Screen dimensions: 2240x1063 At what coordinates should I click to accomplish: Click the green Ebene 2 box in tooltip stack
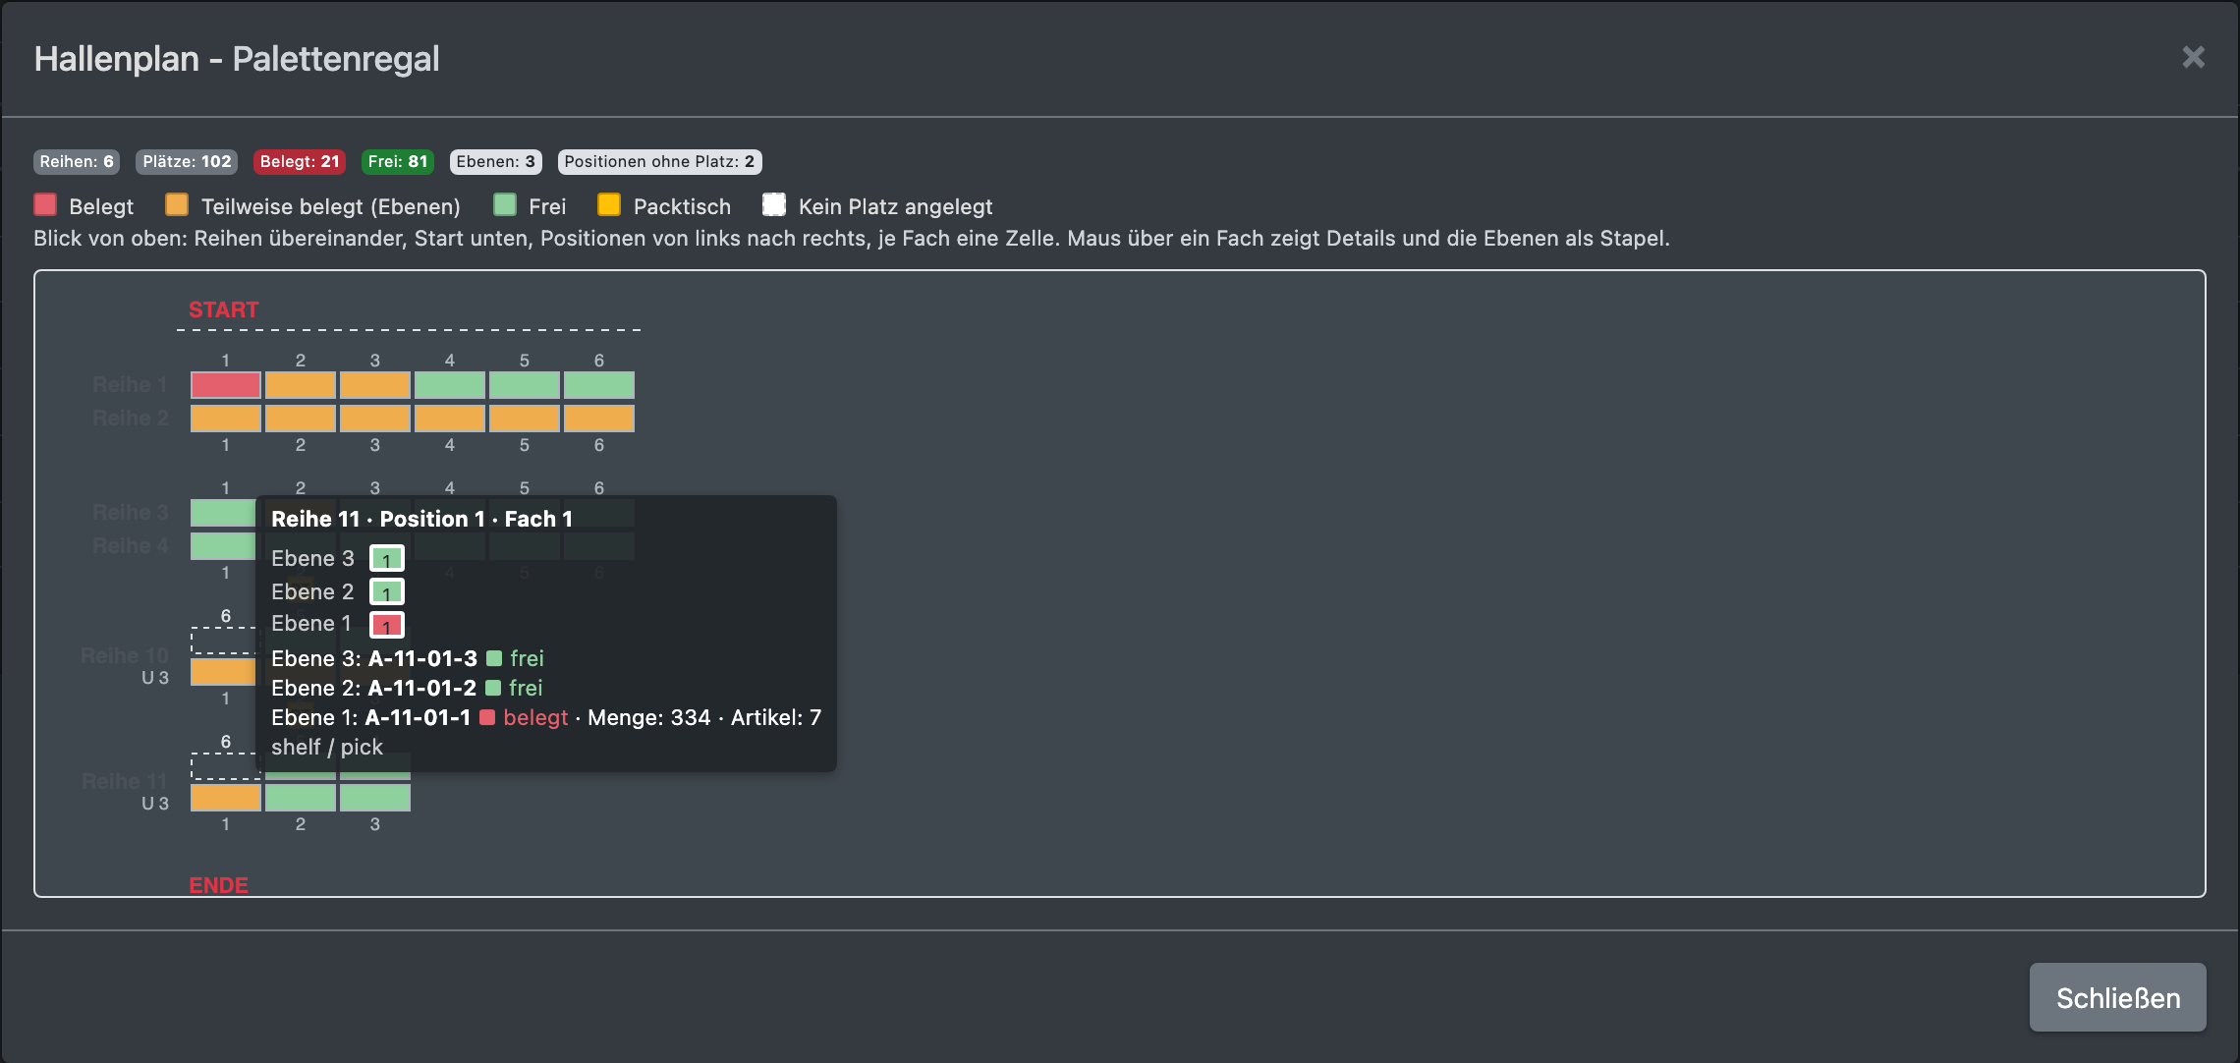pyautogui.click(x=387, y=591)
